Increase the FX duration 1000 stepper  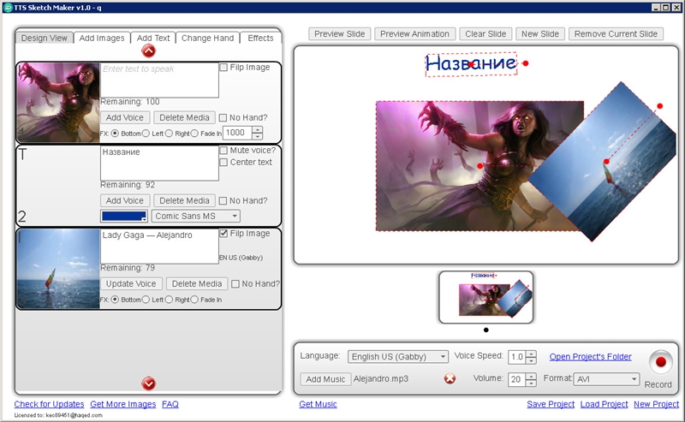(258, 130)
